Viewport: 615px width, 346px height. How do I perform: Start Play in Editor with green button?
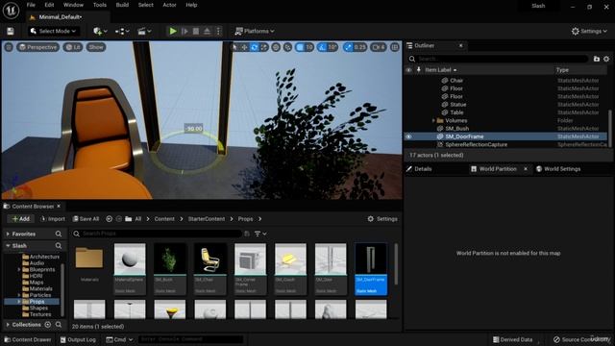[173, 31]
